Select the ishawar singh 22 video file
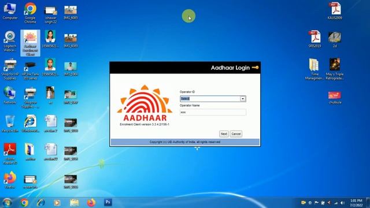Screen dimensions: 370x208 (x=50, y=14)
